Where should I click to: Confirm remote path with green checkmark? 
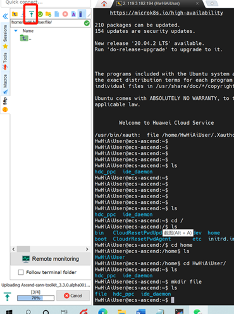click(x=87, y=23)
